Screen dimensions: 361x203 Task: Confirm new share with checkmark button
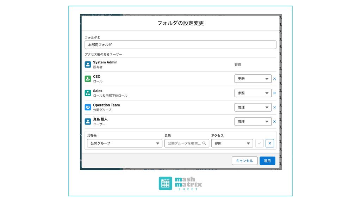point(259,143)
